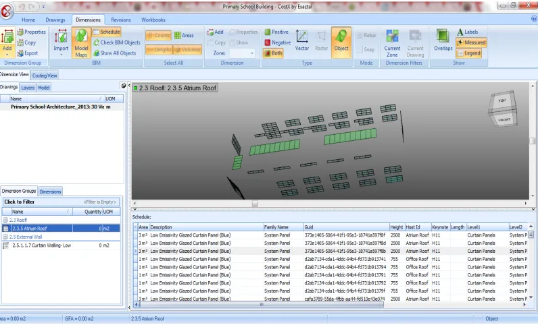Image resolution: width=538 pixels, height=325 pixels.
Task: Sort by Quantity column header
Action: pos(88,212)
